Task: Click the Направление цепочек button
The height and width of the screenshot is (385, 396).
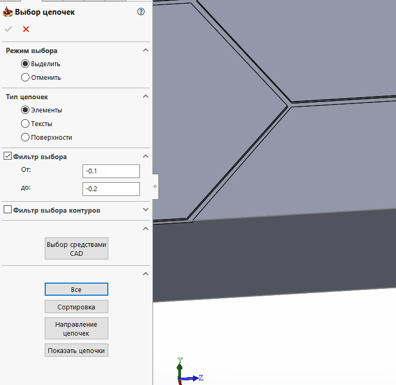Action: tap(77, 328)
